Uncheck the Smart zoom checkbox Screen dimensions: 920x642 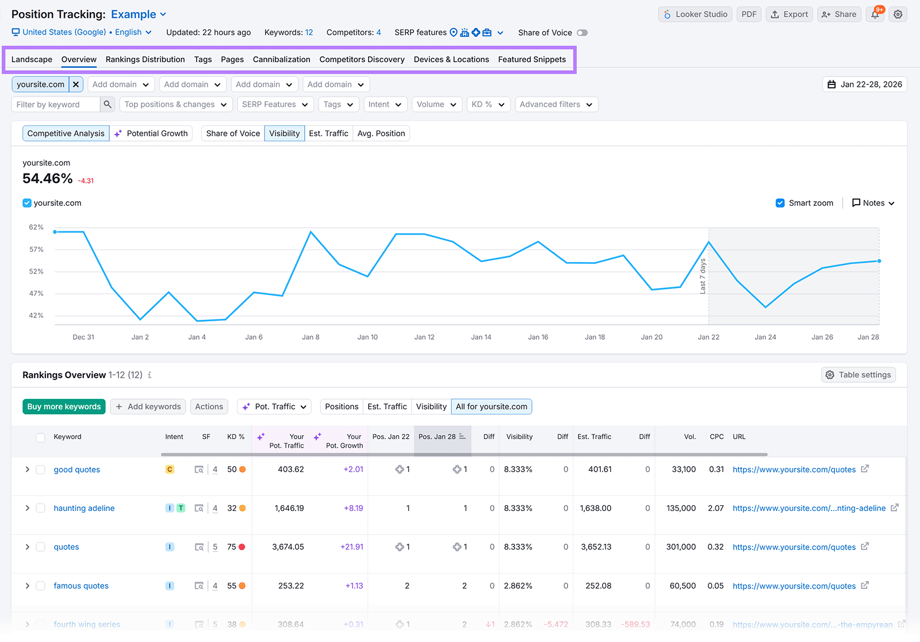coord(780,202)
